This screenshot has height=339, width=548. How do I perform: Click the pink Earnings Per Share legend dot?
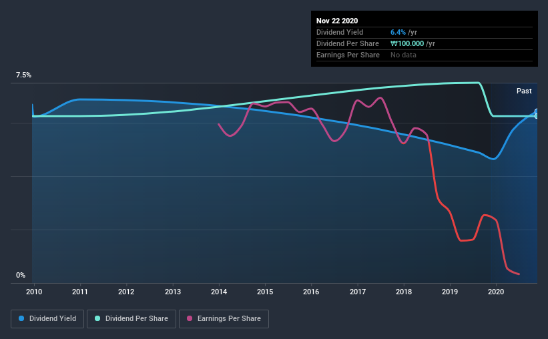[190, 318]
